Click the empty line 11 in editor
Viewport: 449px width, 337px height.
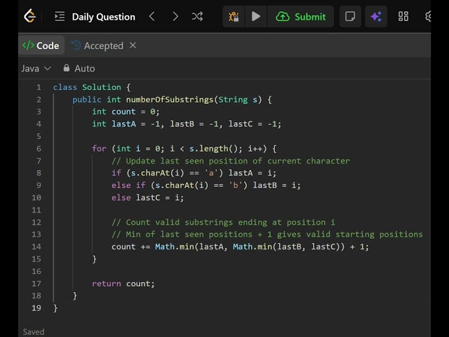[x=241, y=210]
